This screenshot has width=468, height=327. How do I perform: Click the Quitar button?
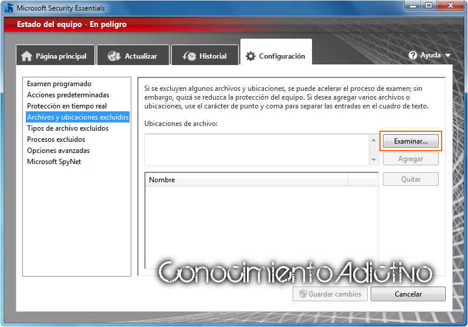[411, 179]
